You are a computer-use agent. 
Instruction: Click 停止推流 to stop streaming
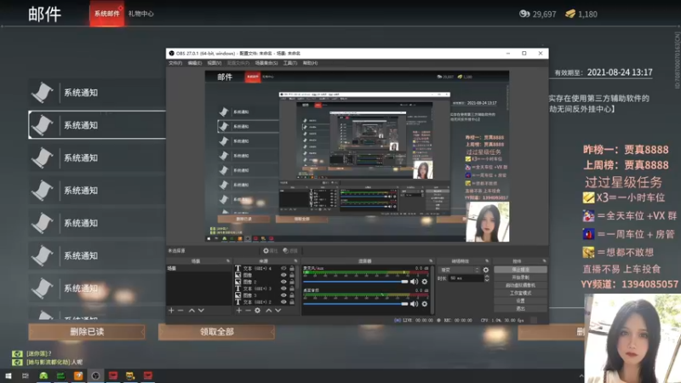(520, 270)
